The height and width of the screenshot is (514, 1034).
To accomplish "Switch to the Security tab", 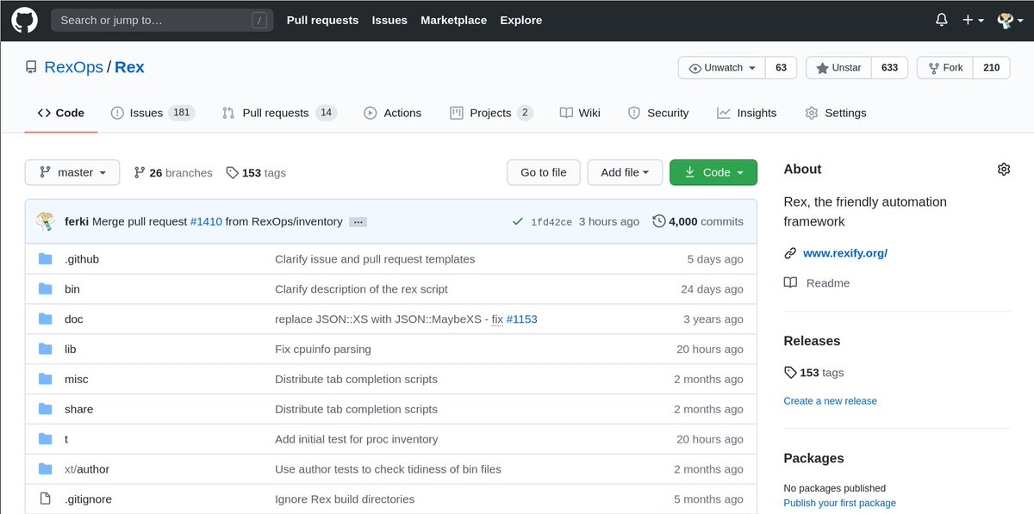I will tap(658, 113).
